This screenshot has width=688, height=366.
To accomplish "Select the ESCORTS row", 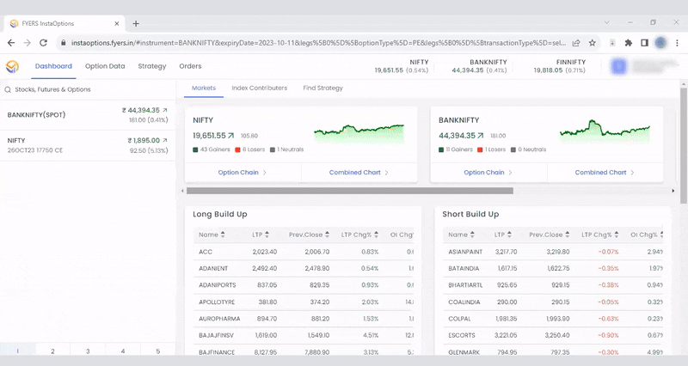I will click(x=553, y=335).
